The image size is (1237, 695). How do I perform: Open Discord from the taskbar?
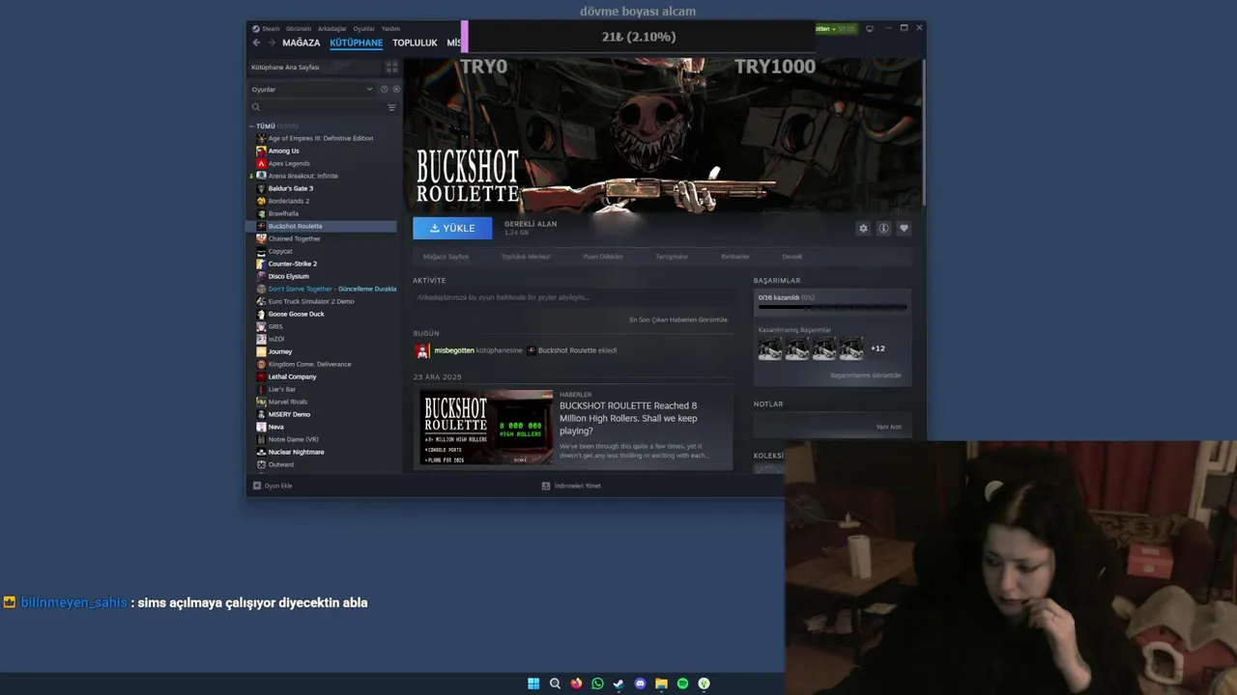[640, 683]
